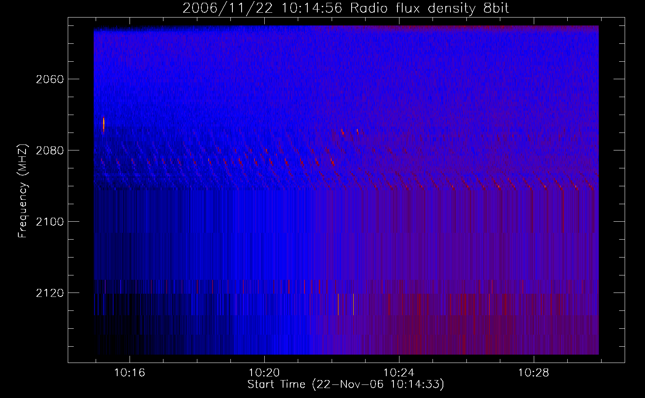Click the 10:24 time tick label

(399, 373)
